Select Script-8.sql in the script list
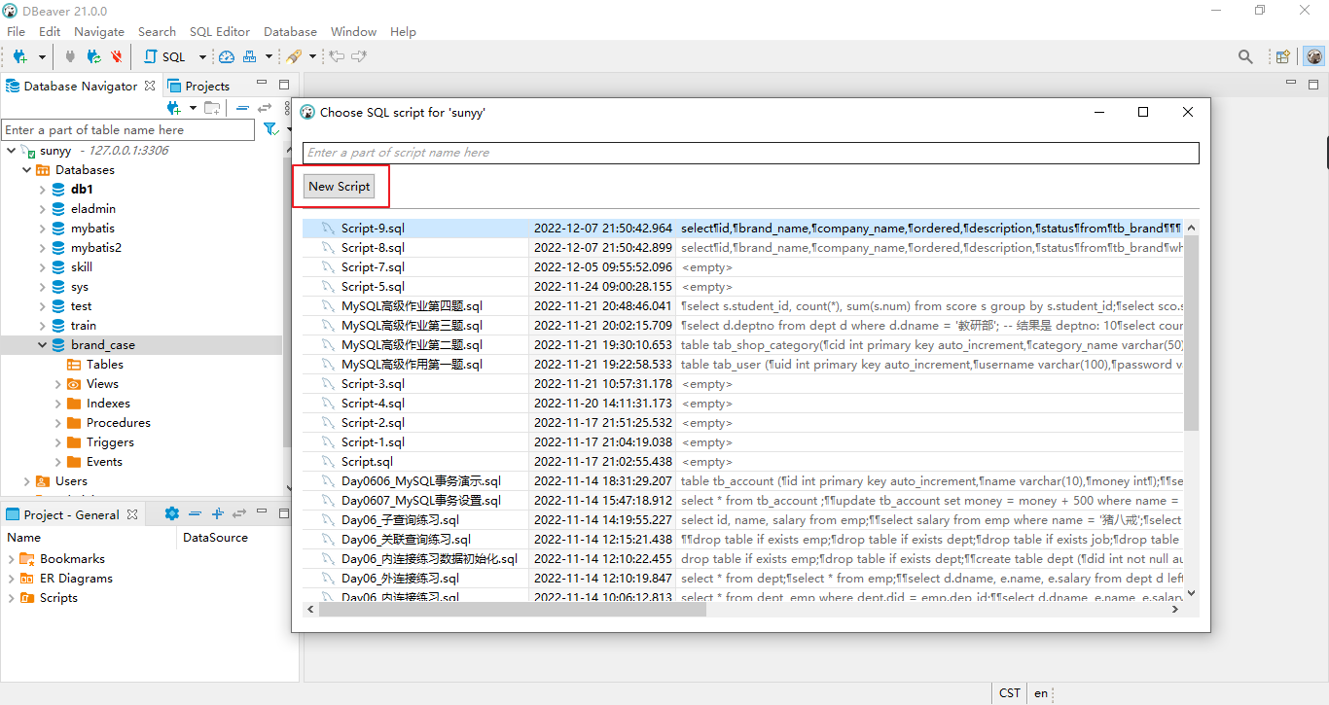This screenshot has width=1329, height=705. pos(373,248)
